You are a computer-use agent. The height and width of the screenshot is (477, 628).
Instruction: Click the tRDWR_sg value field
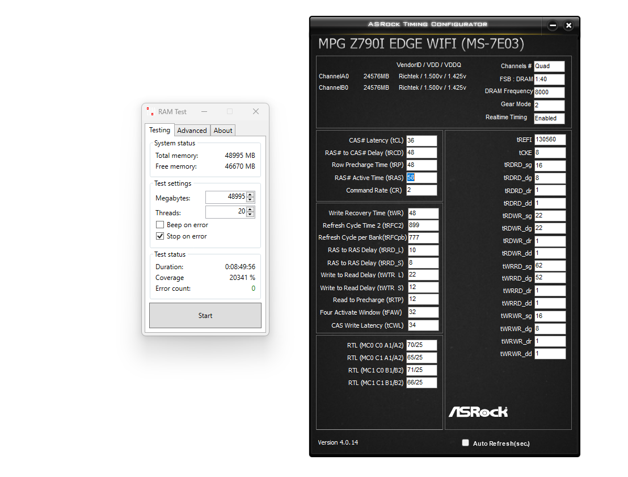[x=550, y=216]
